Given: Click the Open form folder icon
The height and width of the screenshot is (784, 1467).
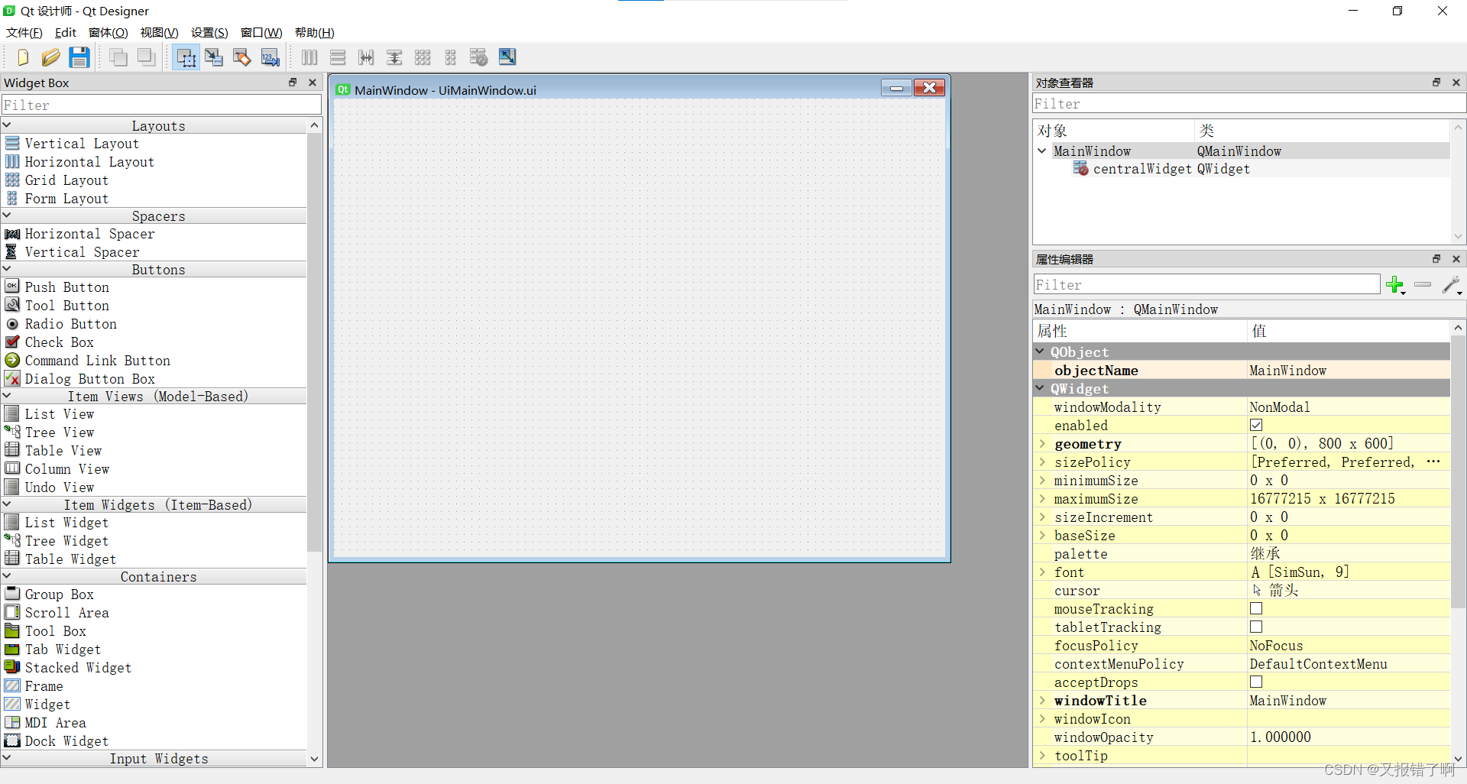Looking at the screenshot, I should 50,57.
